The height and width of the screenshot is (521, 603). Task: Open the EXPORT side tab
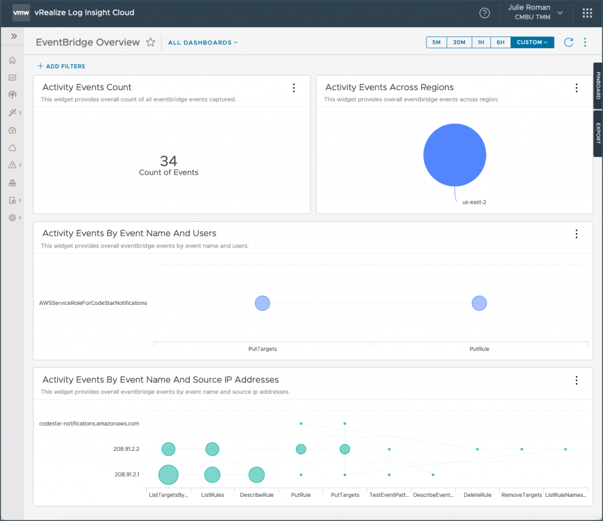pos(598,134)
